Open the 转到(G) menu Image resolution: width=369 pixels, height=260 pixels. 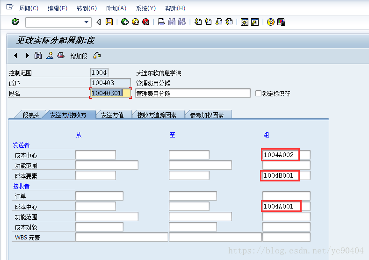[87, 8]
